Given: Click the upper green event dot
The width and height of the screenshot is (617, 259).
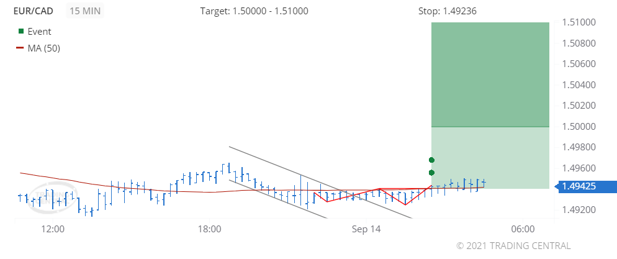Looking at the screenshot, I should tap(432, 160).
